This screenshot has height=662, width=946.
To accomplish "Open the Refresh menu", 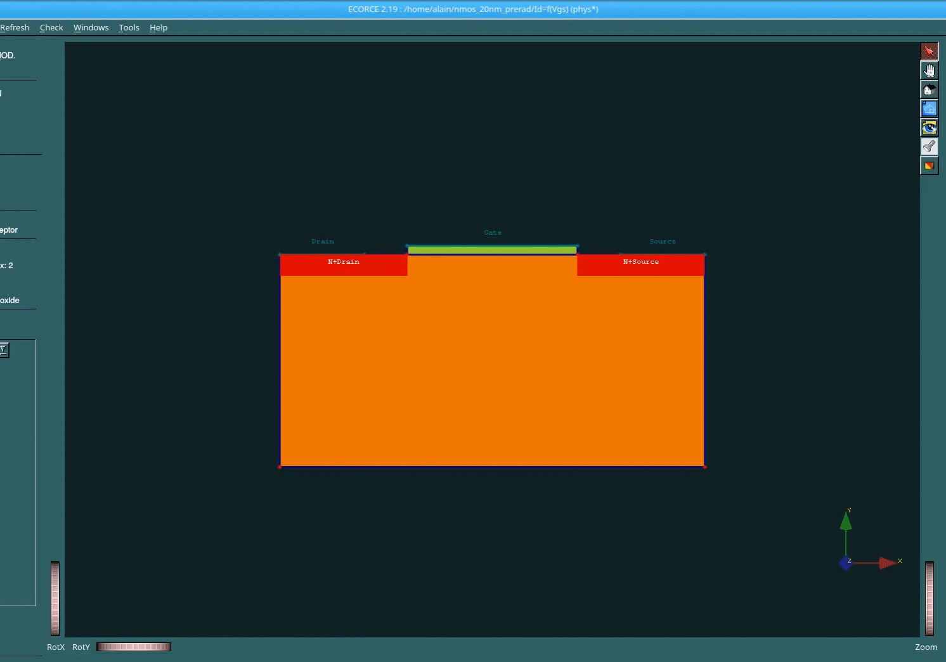I will coord(15,28).
